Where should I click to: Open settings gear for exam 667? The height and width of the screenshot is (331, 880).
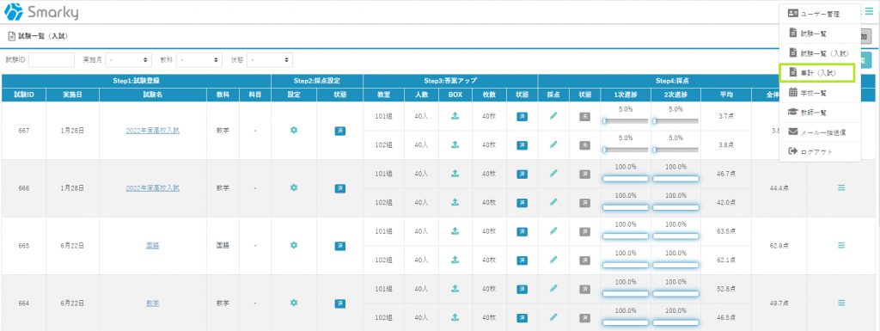[x=294, y=130]
